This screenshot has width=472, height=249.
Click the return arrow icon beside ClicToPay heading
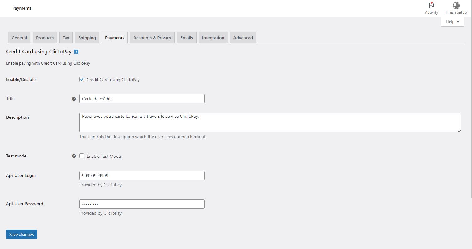click(x=76, y=52)
